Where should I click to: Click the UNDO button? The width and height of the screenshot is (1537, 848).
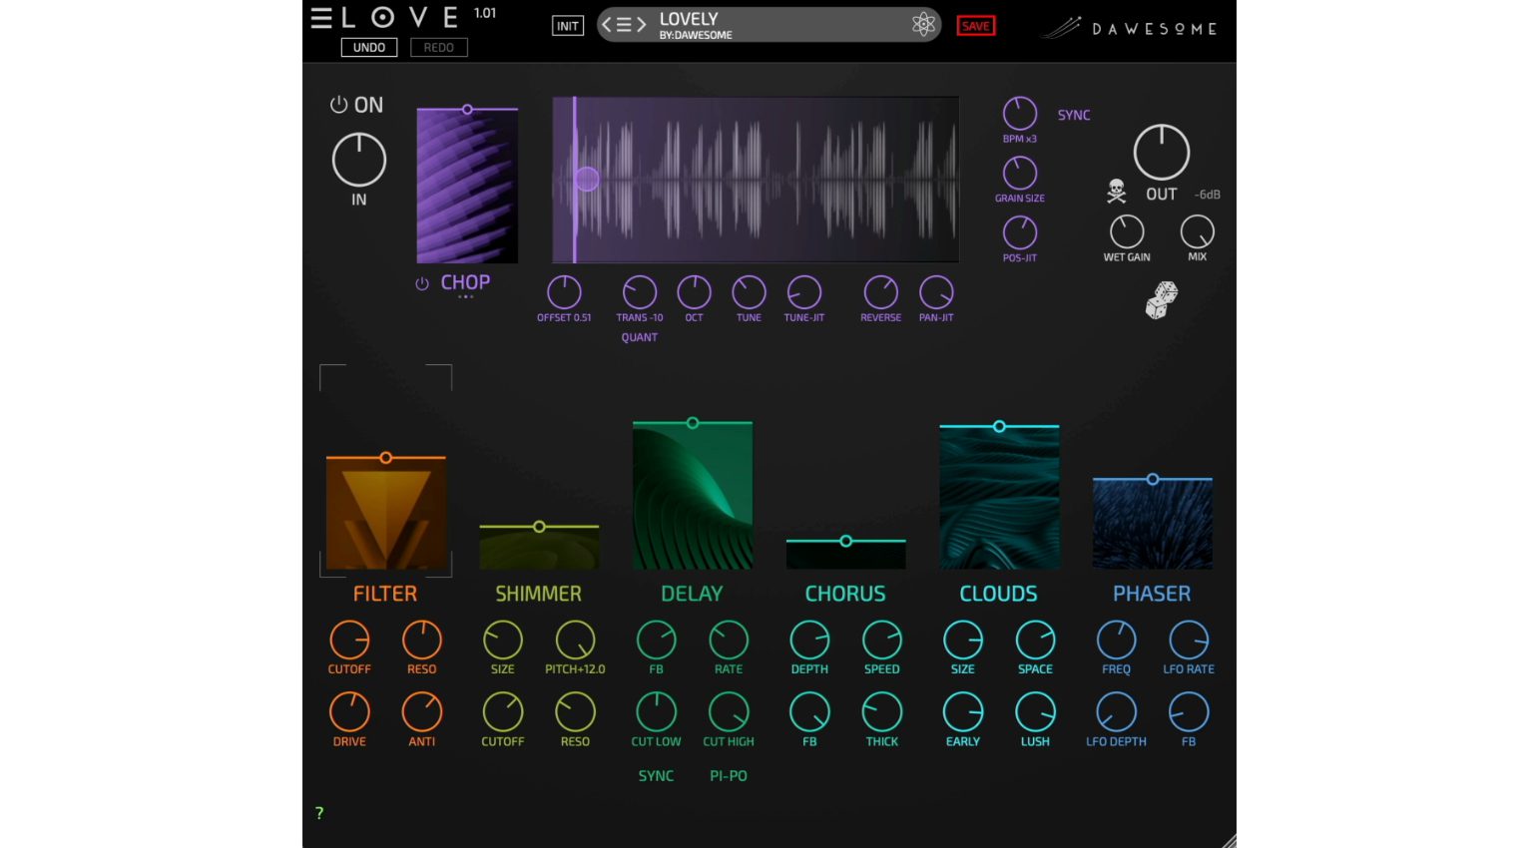(x=369, y=47)
